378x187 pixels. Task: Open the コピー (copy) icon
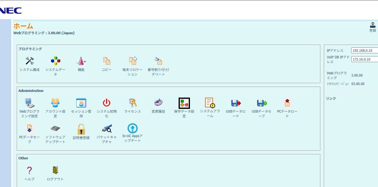[106, 61]
